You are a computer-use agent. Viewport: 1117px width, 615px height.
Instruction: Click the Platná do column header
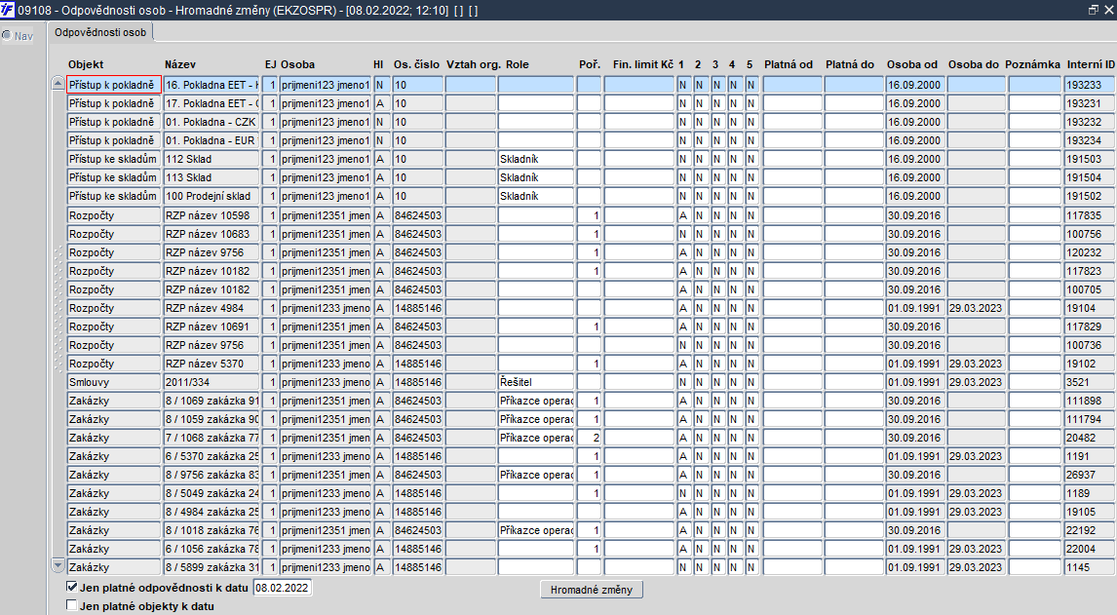point(850,64)
